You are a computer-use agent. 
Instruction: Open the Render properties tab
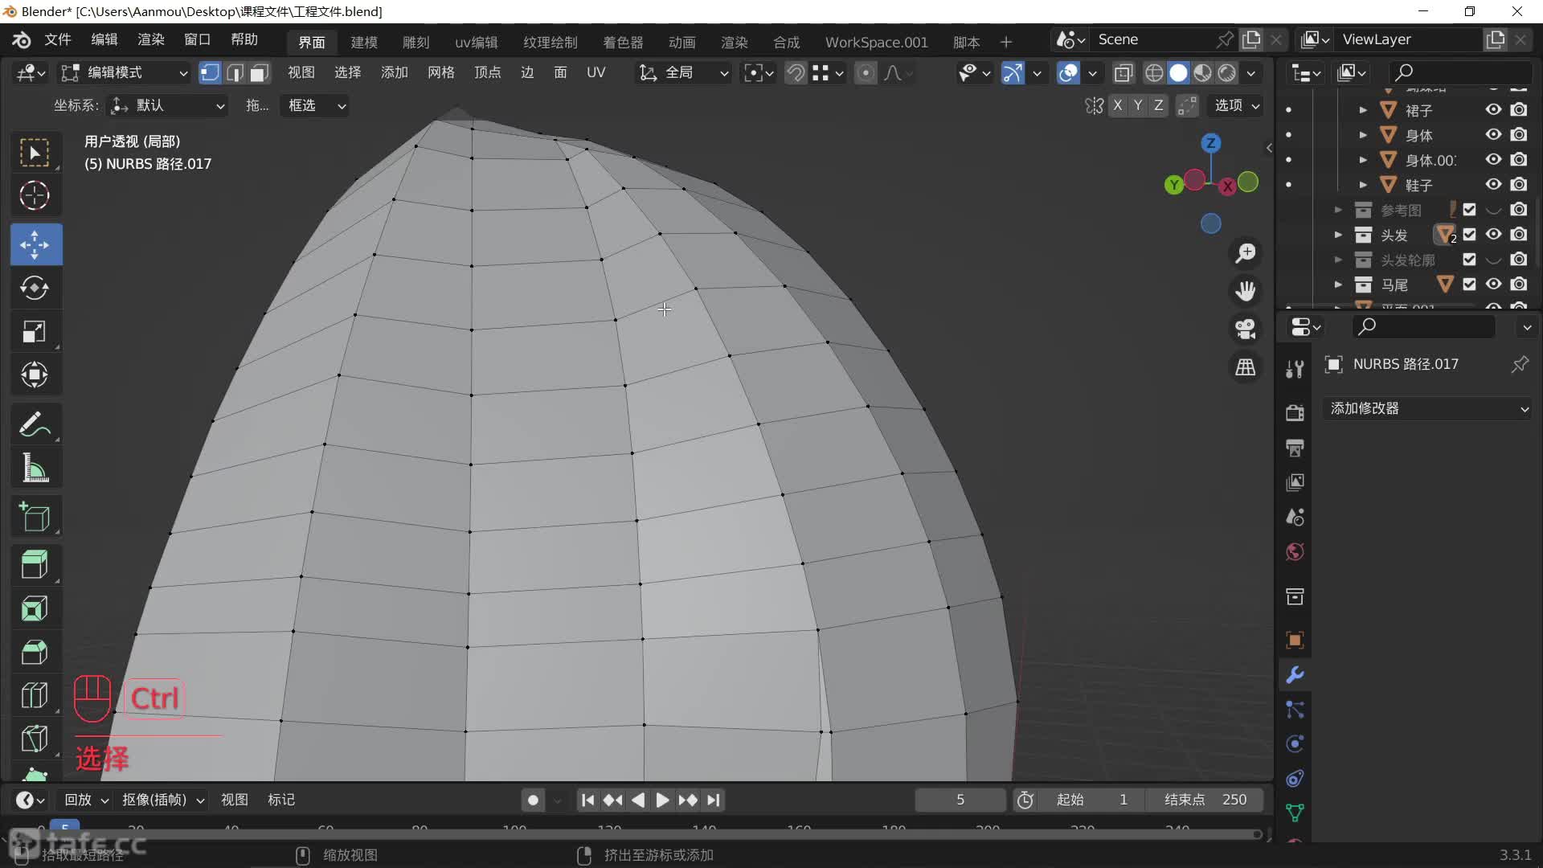1295,412
